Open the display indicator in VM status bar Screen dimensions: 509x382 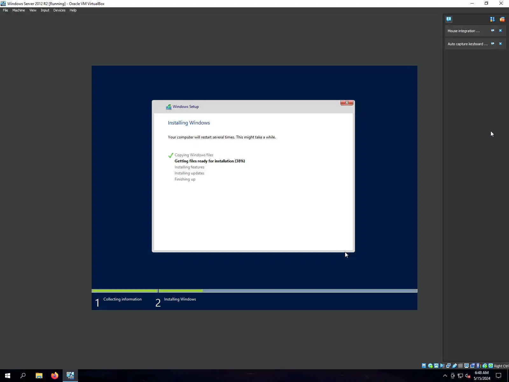tap(466, 366)
